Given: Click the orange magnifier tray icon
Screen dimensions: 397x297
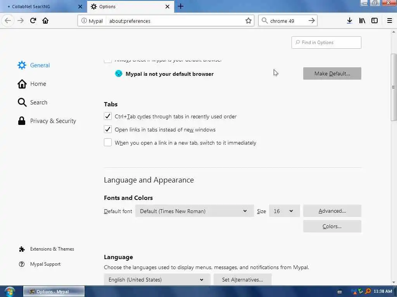Looking at the screenshot, I should [x=368, y=292].
